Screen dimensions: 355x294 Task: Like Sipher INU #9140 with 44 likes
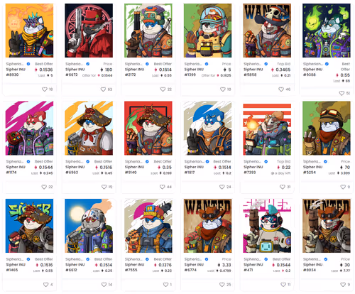click(162, 187)
